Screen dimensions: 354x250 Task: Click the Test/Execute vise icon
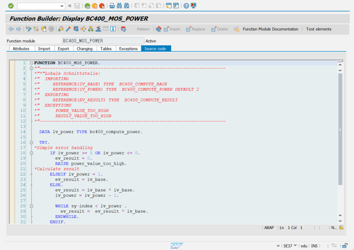(76, 29)
